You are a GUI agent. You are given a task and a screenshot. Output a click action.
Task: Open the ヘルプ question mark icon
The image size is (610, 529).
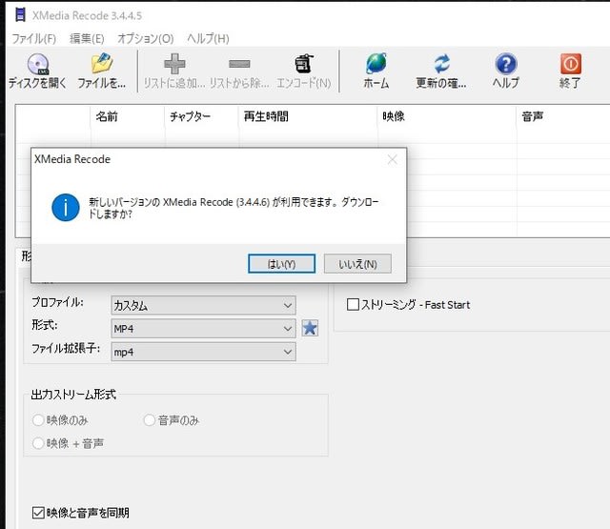pos(506,64)
